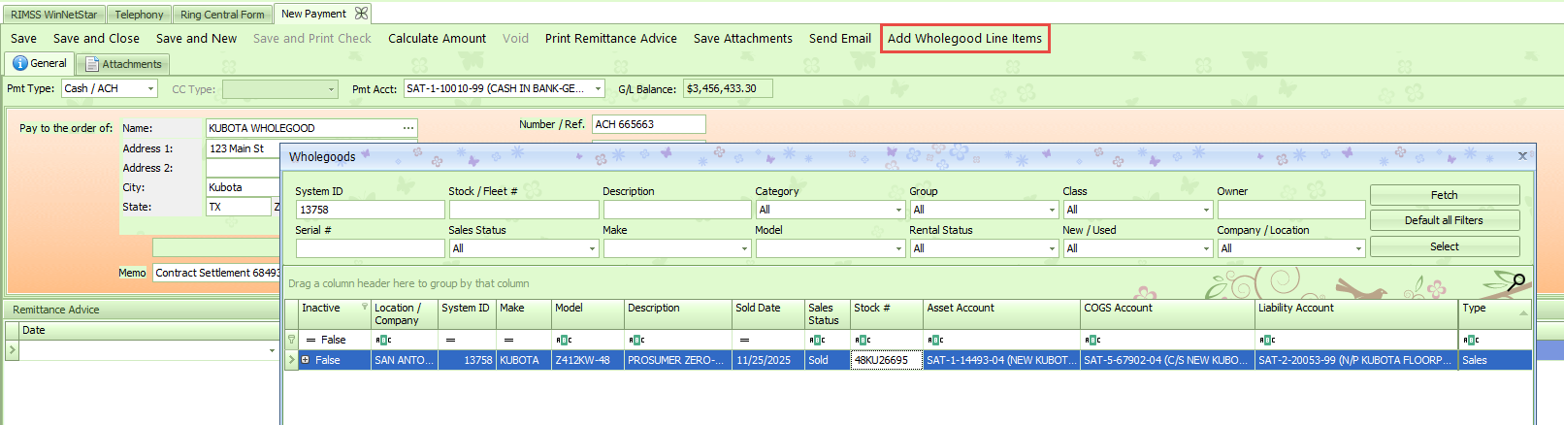Click the Fetch button

(1444, 195)
